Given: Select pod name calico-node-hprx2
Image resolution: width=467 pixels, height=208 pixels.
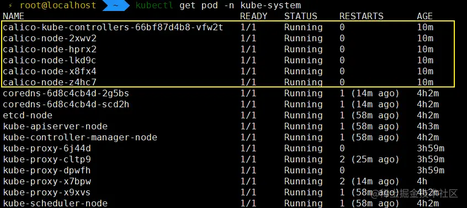Looking at the screenshot, I should [x=50, y=50].
